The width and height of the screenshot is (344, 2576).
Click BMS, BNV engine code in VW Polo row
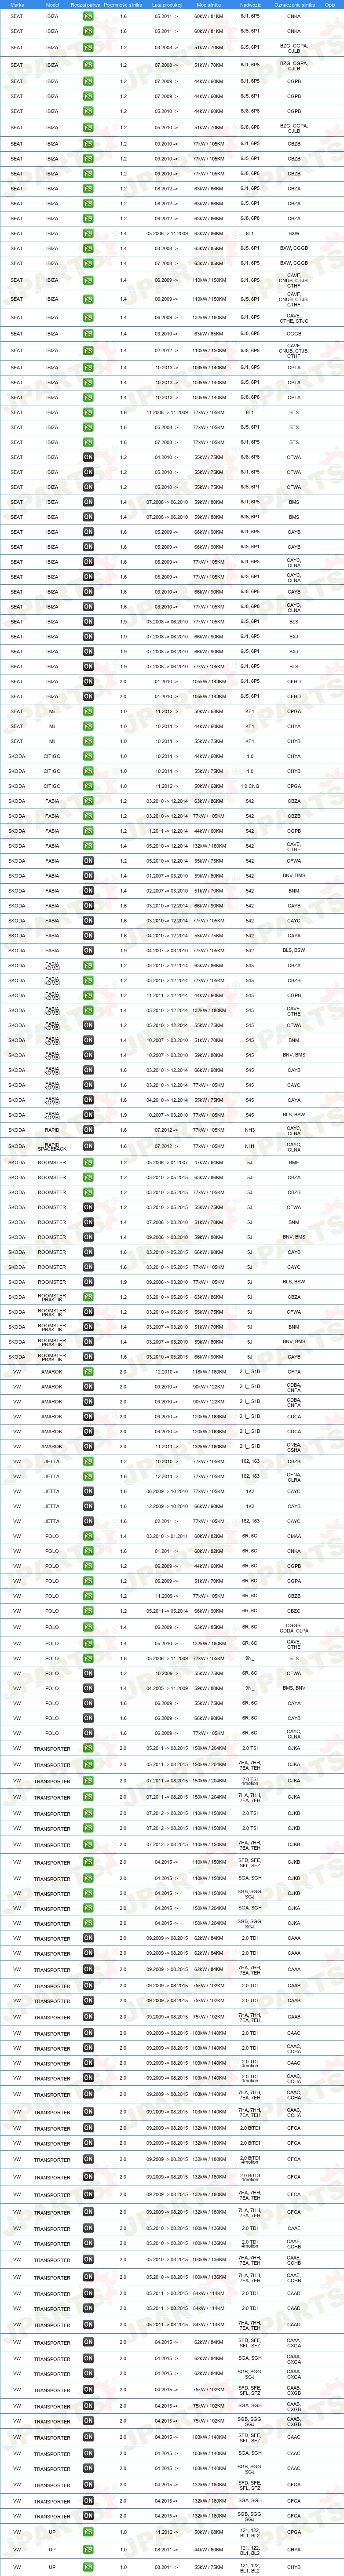294,1688
